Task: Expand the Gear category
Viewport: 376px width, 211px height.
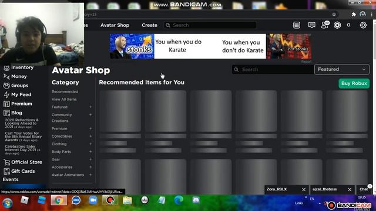Action: click(x=90, y=159)
